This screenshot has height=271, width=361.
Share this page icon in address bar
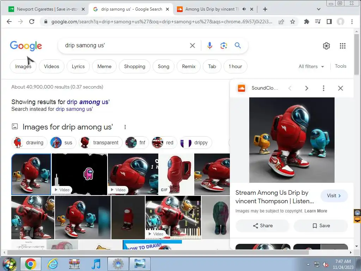[281, 22]
